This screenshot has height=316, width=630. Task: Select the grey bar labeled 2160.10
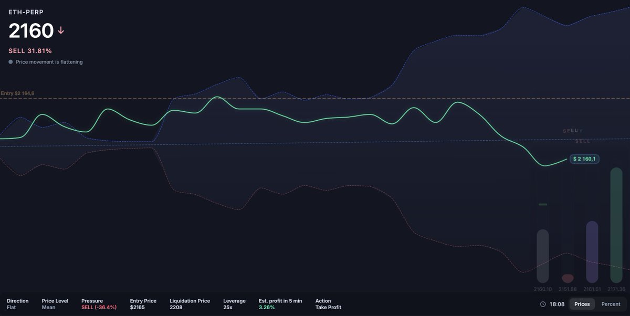[542, 256]
